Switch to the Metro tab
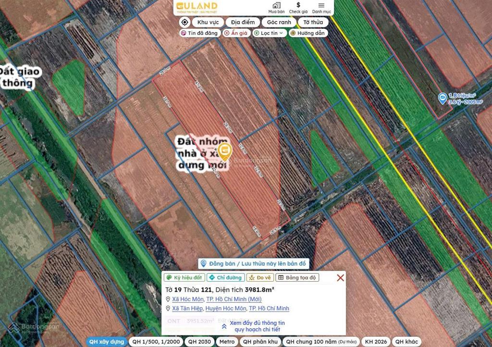 coord(227,342)
